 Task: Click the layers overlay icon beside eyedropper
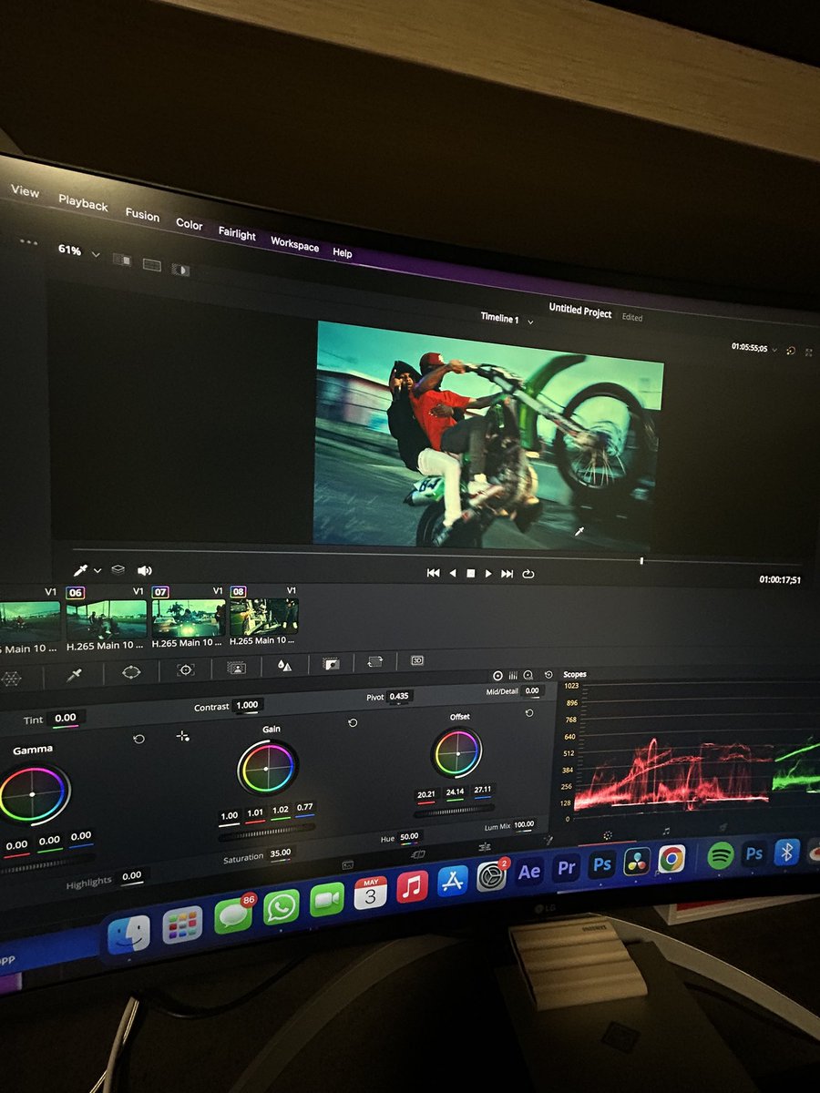pos(118,569)
